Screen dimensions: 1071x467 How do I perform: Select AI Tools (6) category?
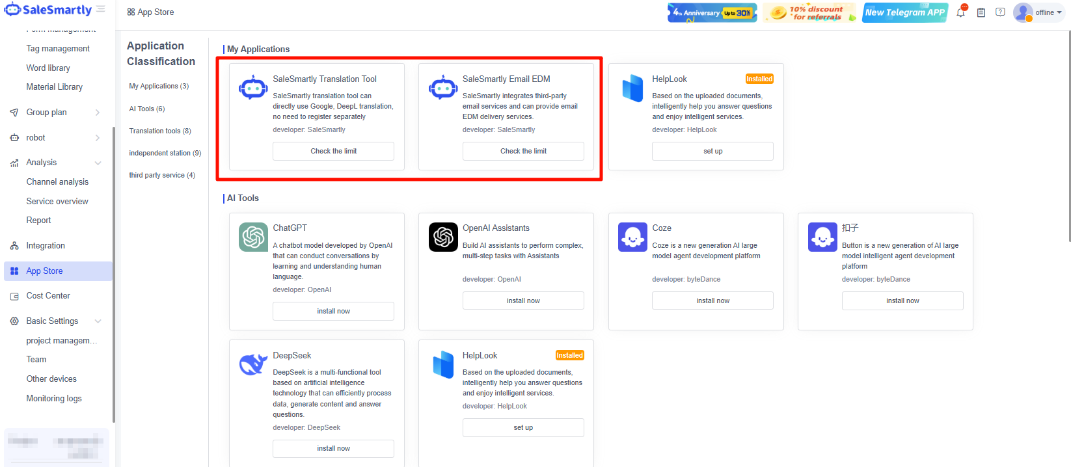147,109
